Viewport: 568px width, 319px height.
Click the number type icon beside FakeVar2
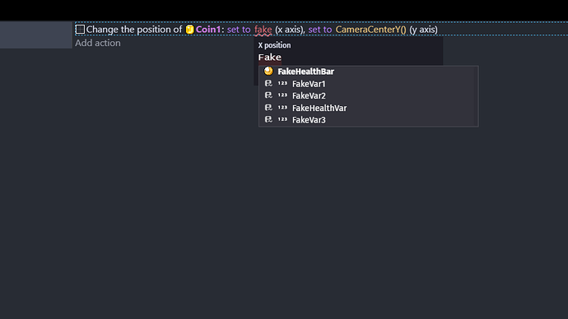282,95
